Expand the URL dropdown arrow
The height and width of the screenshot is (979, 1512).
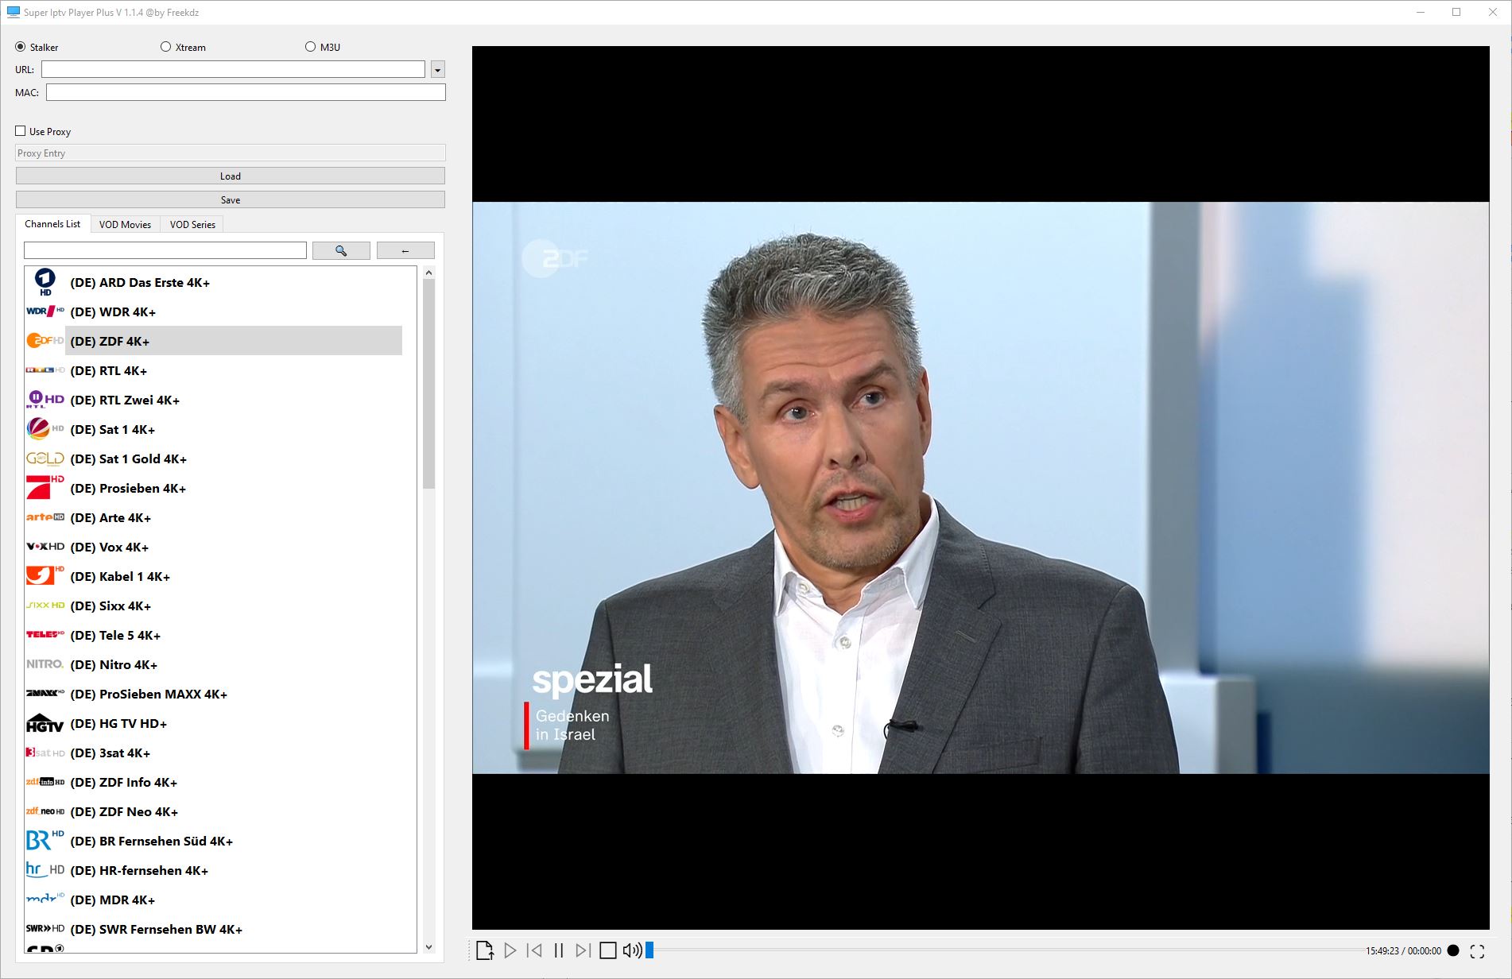tap(437, 70)
